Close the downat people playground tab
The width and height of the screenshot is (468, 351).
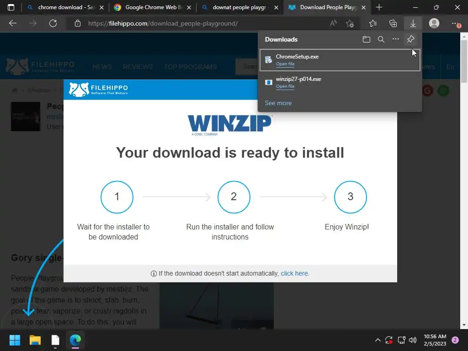pos(276,7)
